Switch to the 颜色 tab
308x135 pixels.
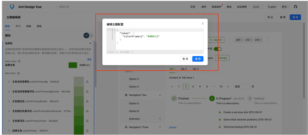(7, 26)
